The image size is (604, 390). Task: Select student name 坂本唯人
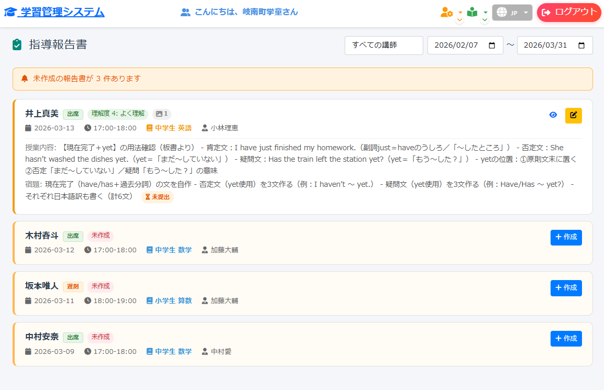pyautogui.click(x=42, y=286)
